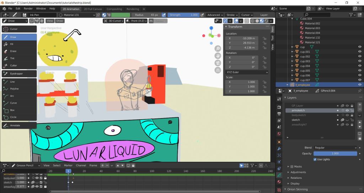This screenshot has height=193, width=364.
Task: Open the XYZ Euler rotation mode dropdown
Action: (247, 72)
